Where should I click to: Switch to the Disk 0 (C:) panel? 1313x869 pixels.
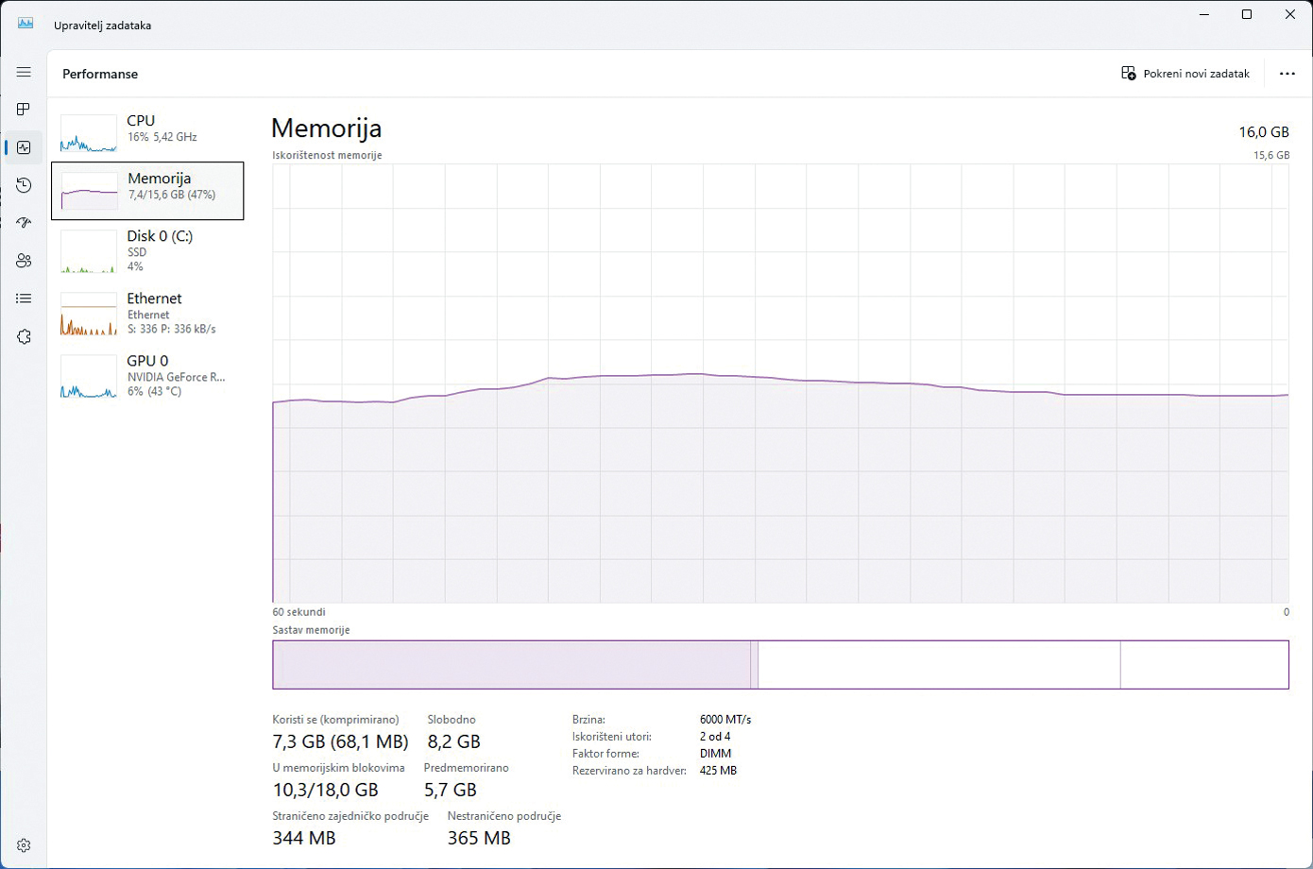pyautogui.click(x=148, y=250)
